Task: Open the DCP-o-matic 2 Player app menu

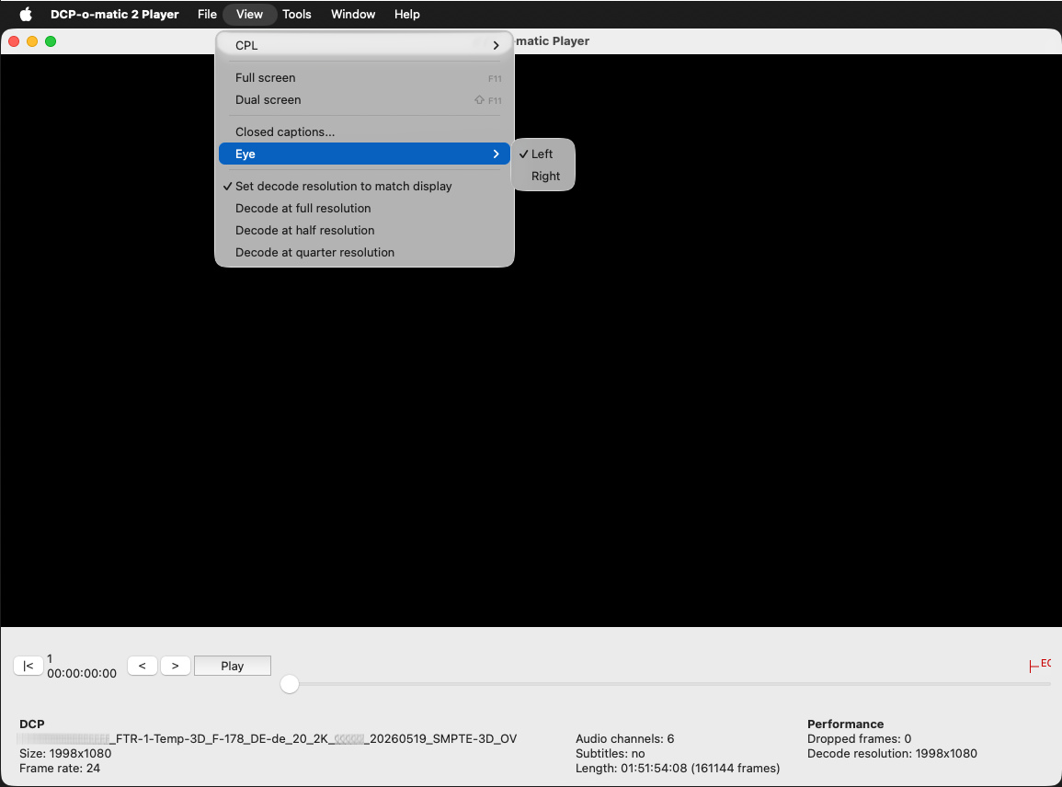Action: click(x=114, y=14)
